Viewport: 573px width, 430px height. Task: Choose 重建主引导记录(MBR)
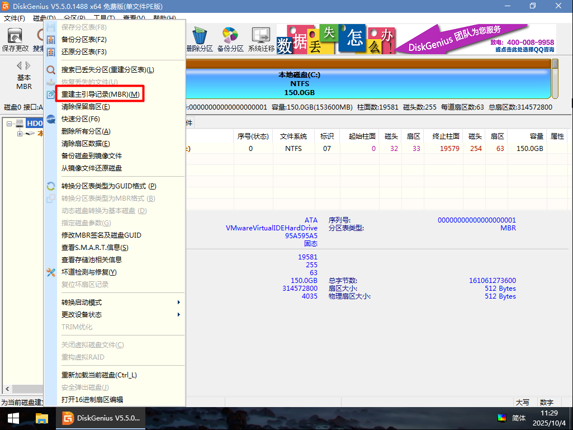(101, 94)
